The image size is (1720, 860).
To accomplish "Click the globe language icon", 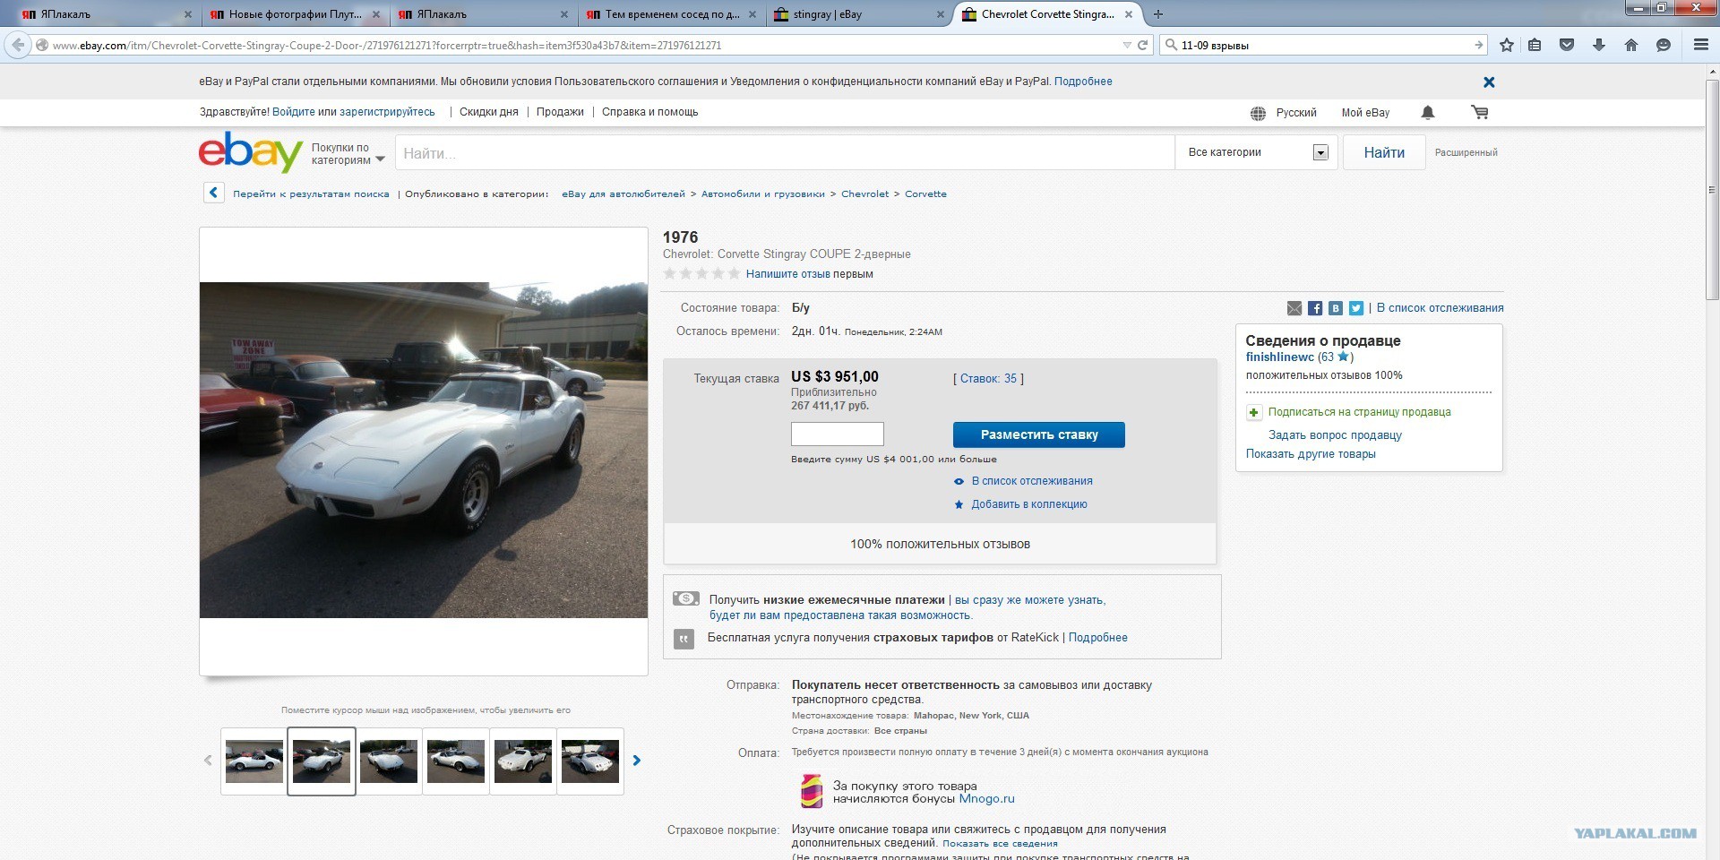I will tap(1259, 114).
